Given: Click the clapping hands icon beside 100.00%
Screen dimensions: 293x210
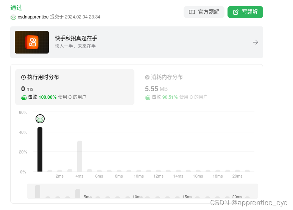Looking at the screenshot, I should pos(24,97).
